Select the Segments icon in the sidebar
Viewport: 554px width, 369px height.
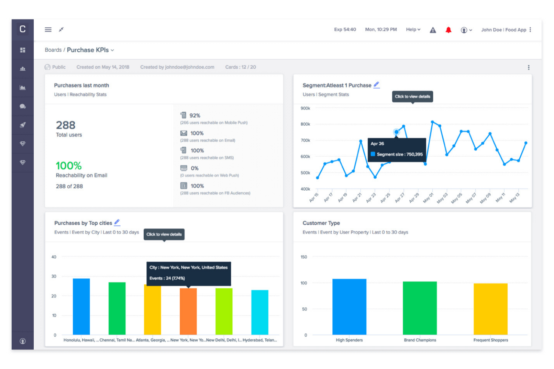(22, 68)
